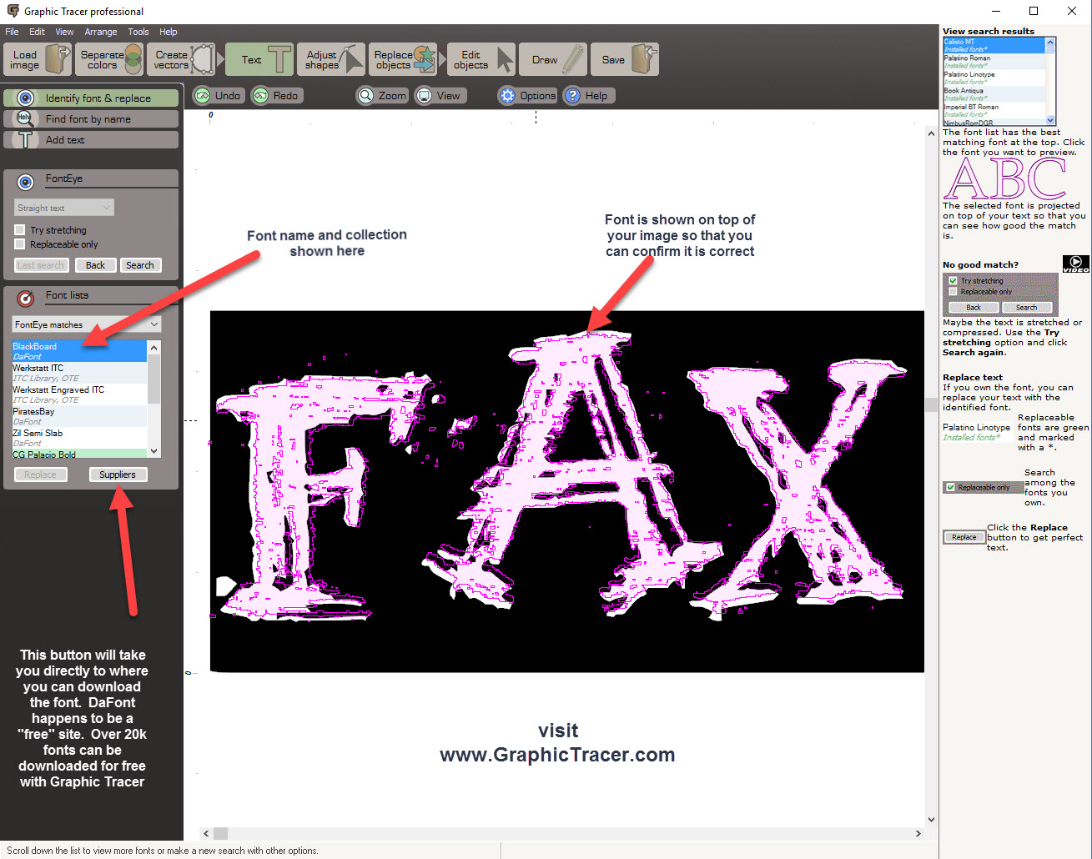
Task: Activate the Text tool
Action: click(259, 60)
